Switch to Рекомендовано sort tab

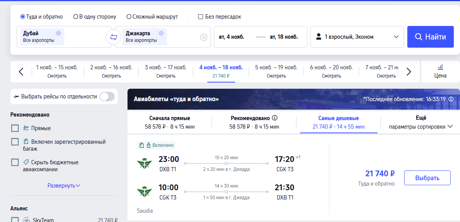[x=254, y=122]
